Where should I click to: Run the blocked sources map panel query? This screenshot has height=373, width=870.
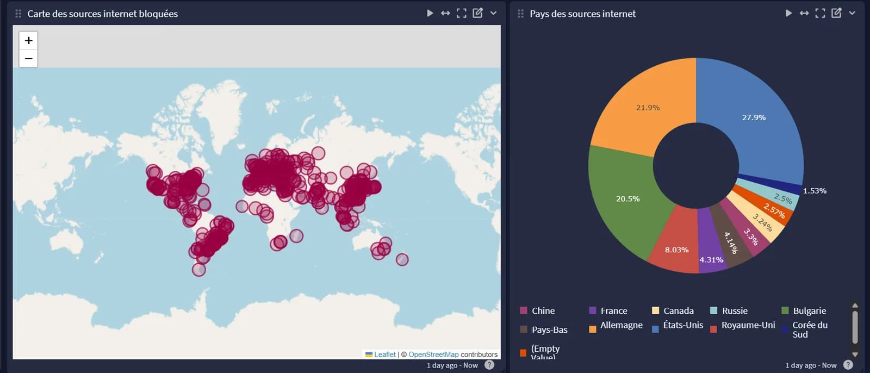[430, 13]
